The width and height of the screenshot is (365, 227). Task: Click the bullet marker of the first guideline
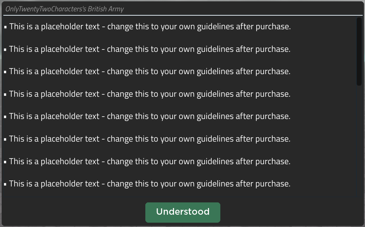[5, 27]
